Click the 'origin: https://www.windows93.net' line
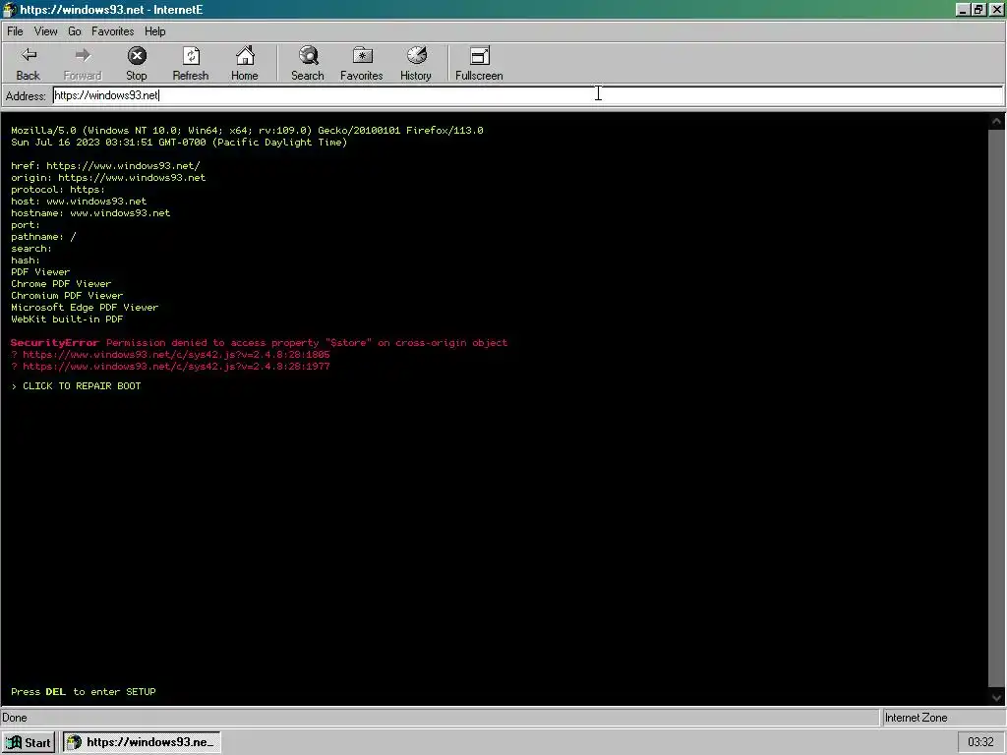Image resolution: width=1007 pixels, height=755 pixels. [x=108, y=178]
